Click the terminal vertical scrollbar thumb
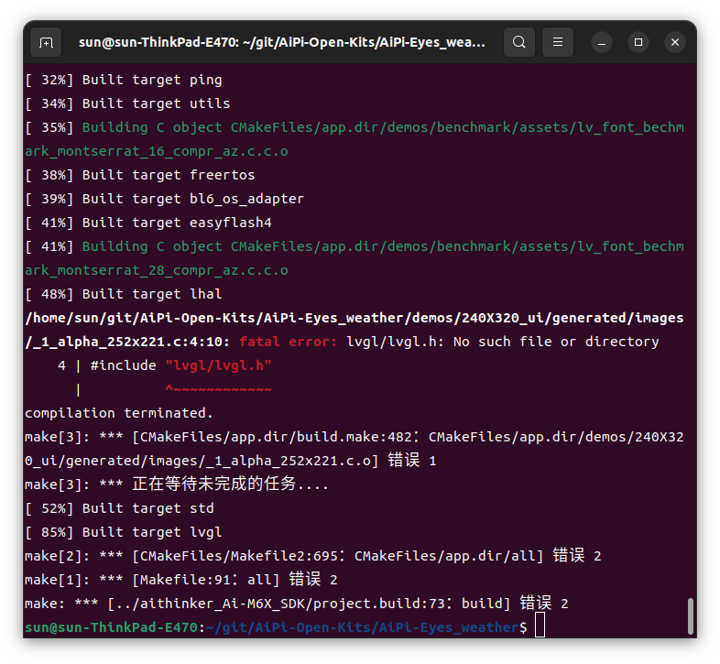This screenshot has width=720, height=664. point(690,615)
